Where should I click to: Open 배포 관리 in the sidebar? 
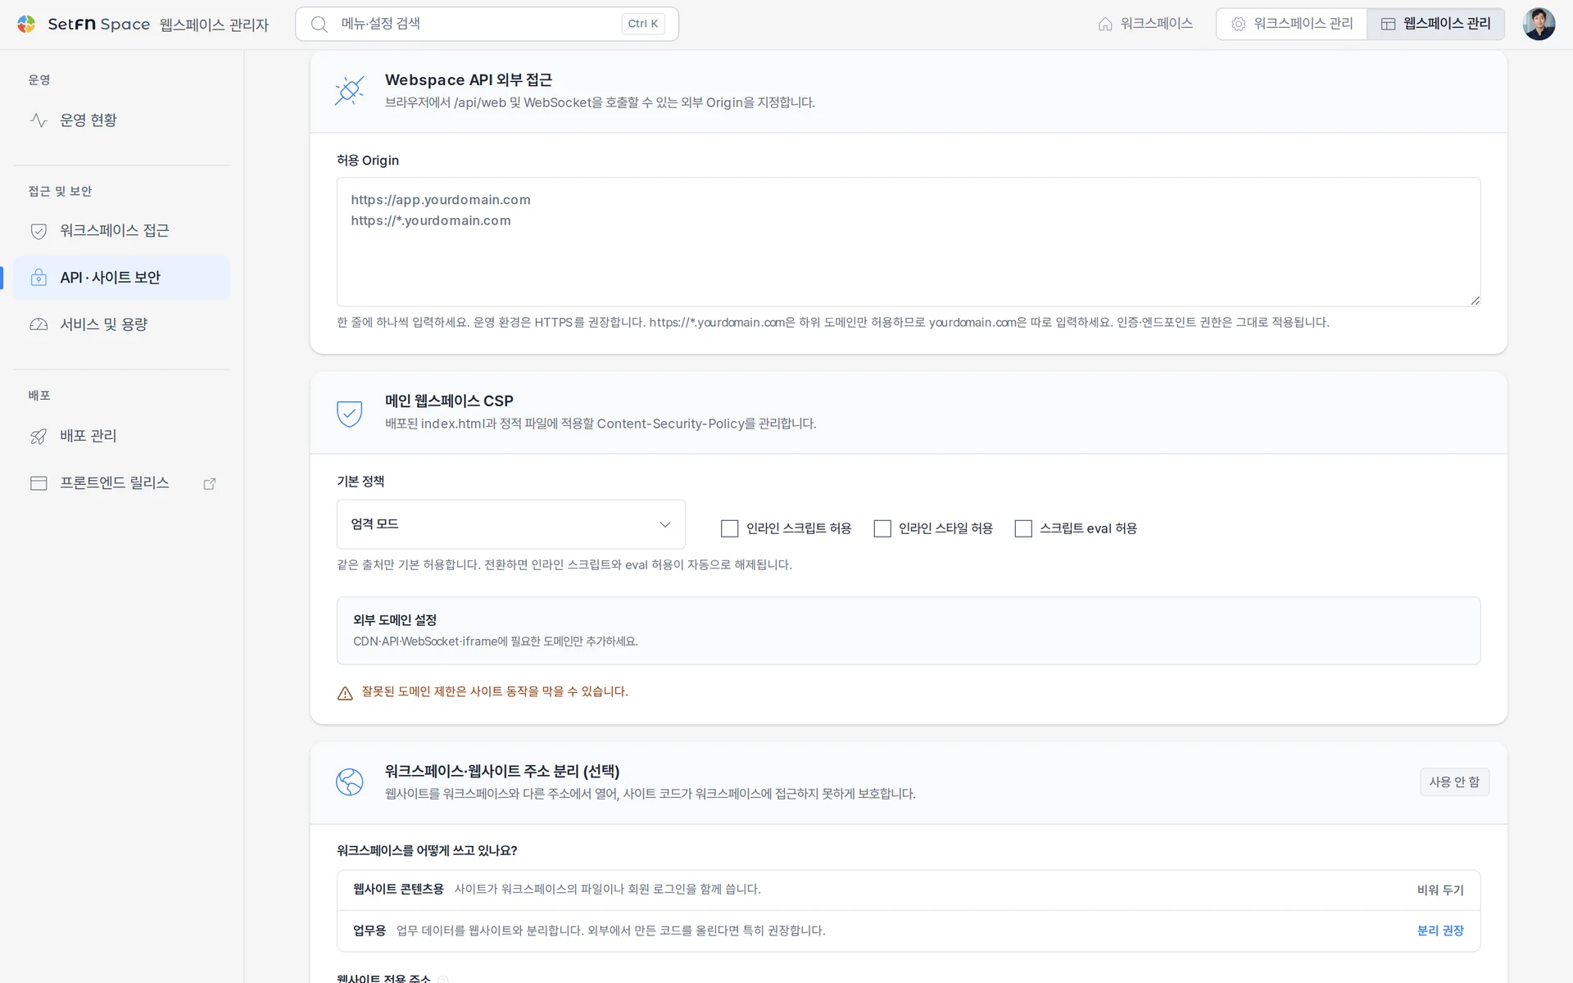coord(122,437)
